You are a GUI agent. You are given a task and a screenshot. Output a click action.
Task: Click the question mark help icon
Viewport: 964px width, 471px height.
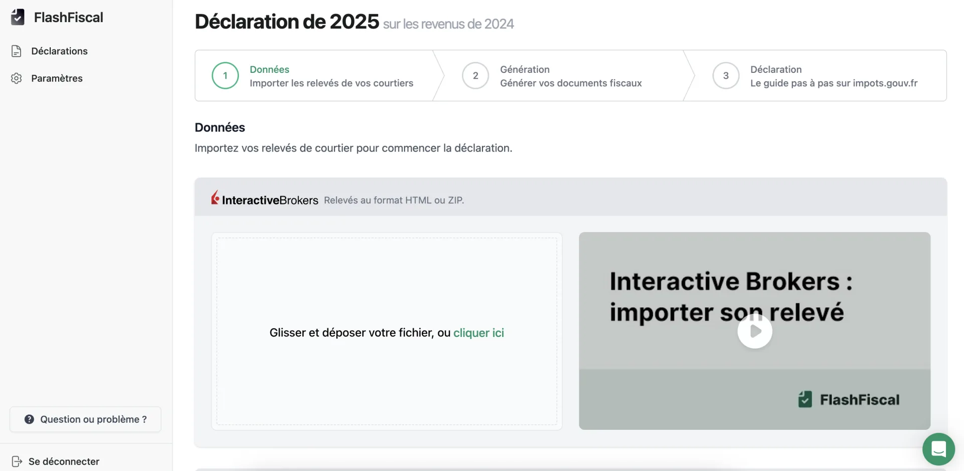tap(29, 419)
